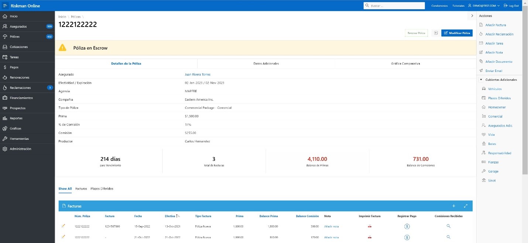Click the Asegurados Adic. person icon
Image resolution: width=528 pixels, height=243 pixels.
point(484,126)
